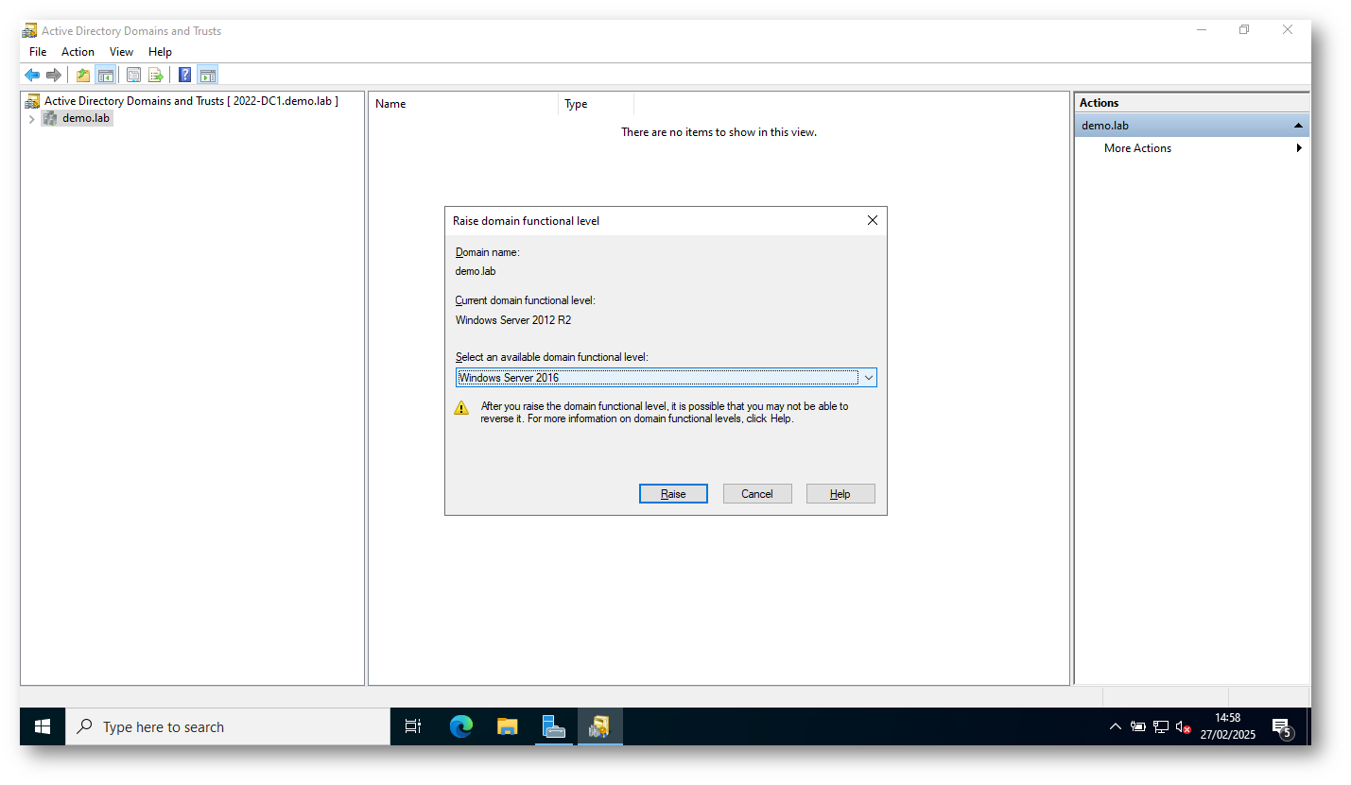The width and height of the screenshot is (1351, 785).
Task: Open Server Manager from the taskbar
Action: 553,726
